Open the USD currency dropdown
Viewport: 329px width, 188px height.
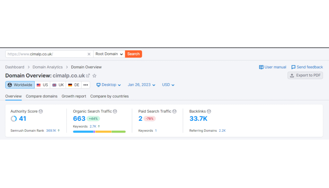[168, 85]
